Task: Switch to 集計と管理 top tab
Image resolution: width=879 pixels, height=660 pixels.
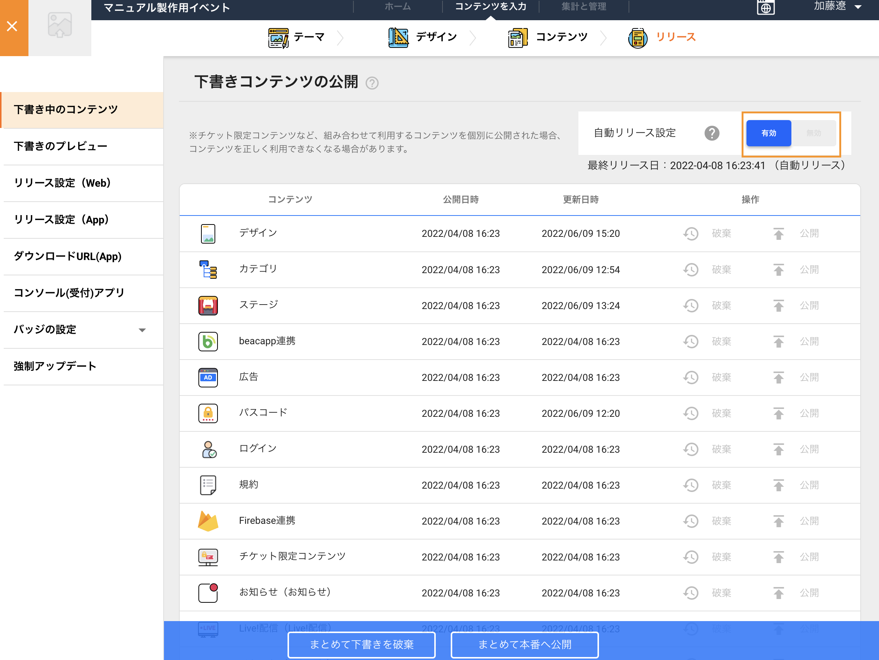Action: 583,6
